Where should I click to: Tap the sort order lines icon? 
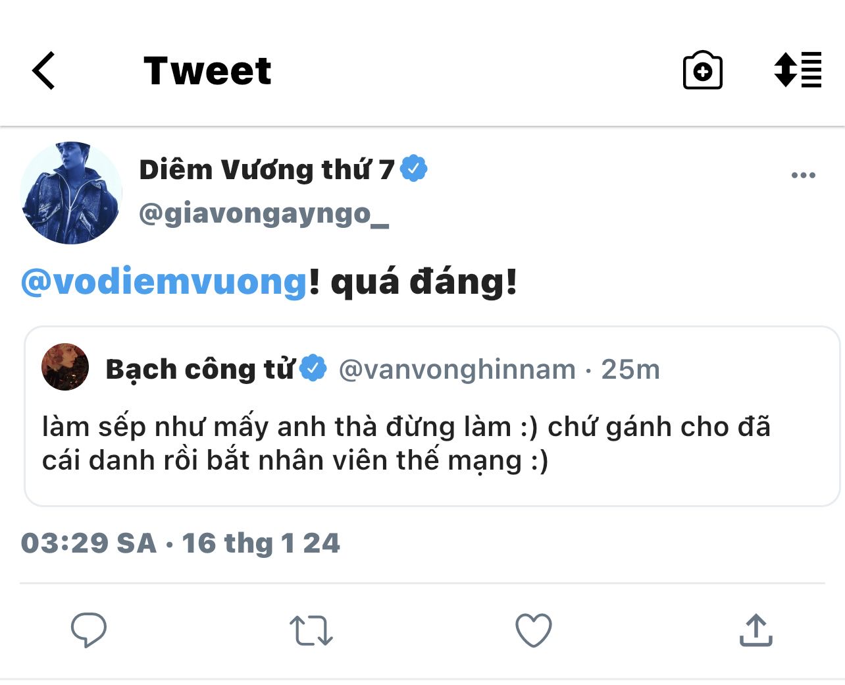(x=798, y=69)
